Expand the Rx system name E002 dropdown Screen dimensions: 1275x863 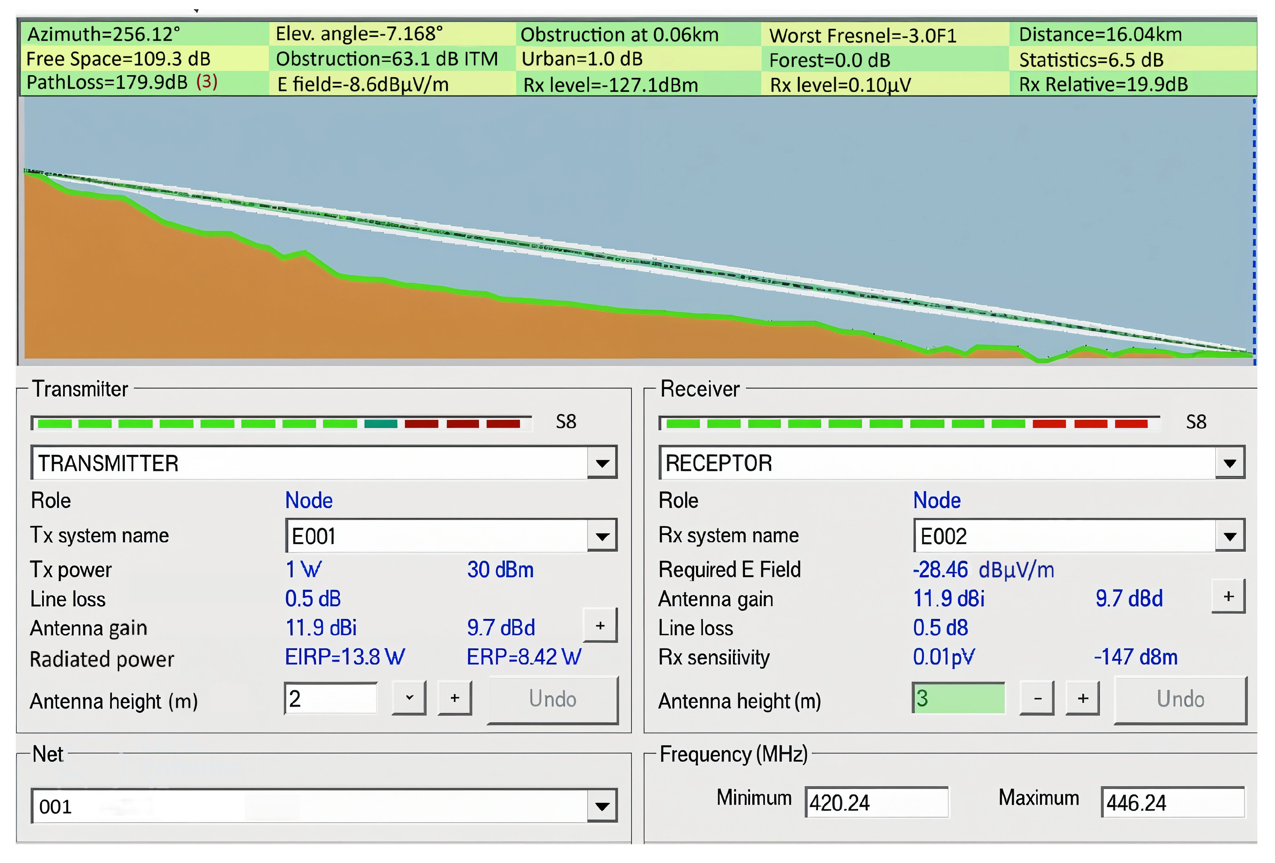(x=1229, y=536)
